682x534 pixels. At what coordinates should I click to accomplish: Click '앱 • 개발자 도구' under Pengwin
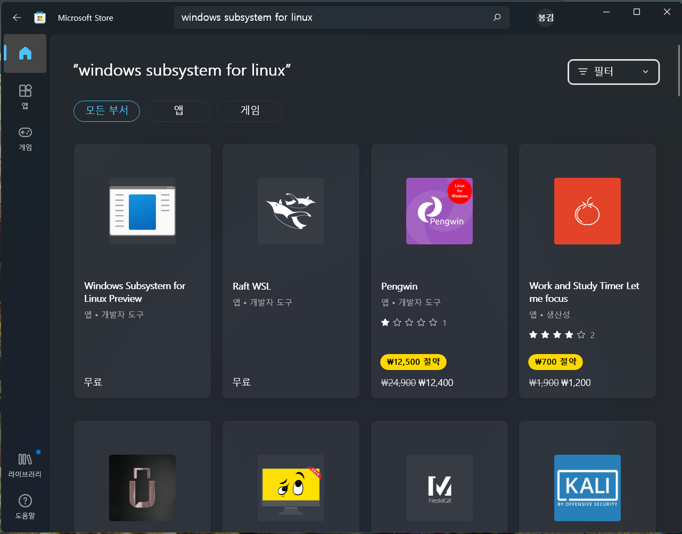point(411,302)
